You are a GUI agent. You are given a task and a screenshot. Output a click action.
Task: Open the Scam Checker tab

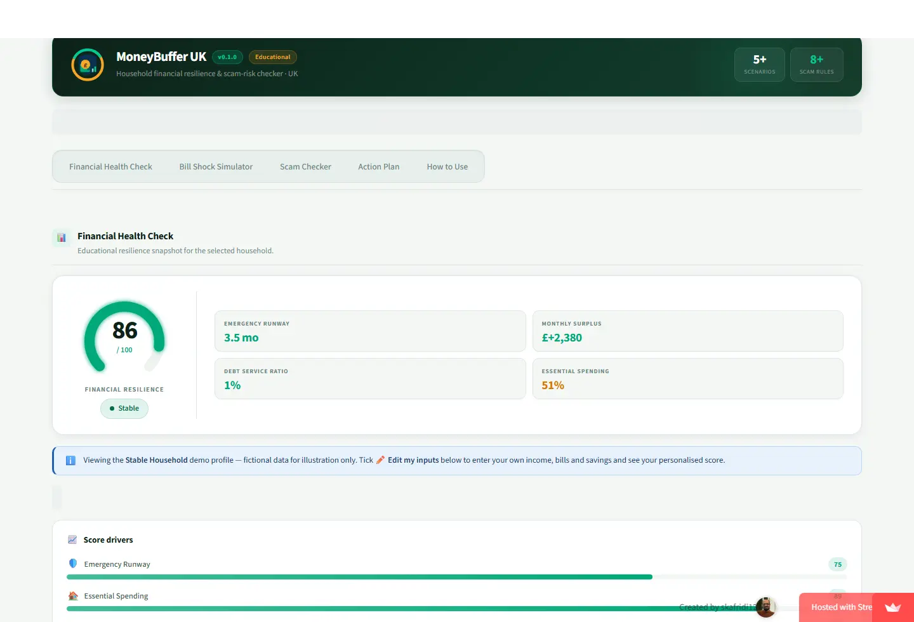click(305, 167)
